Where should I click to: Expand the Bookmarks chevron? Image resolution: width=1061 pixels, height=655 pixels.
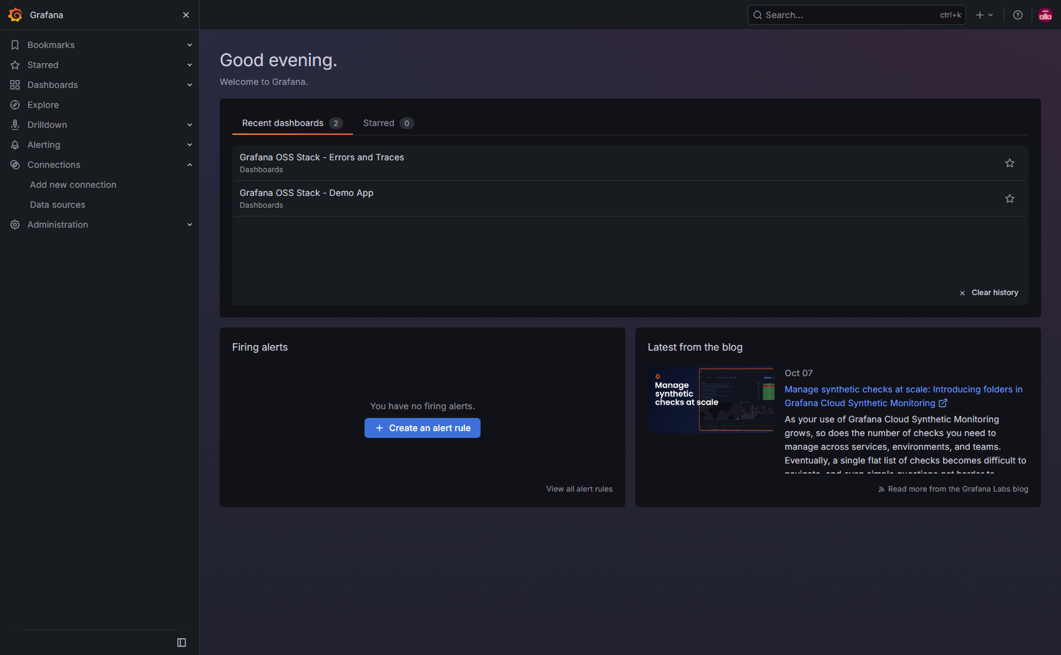pyautogui.click(x=190, y=45)
